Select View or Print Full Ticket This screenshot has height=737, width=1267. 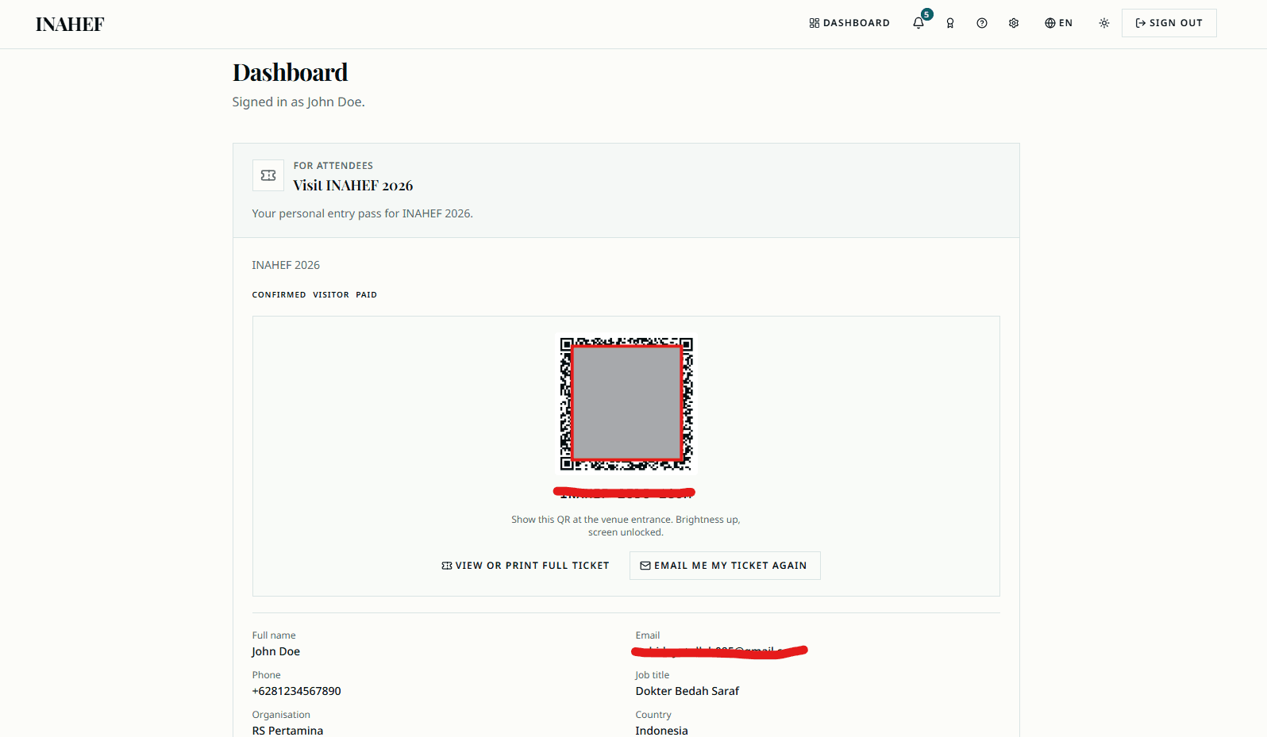[x=526, y=566]
